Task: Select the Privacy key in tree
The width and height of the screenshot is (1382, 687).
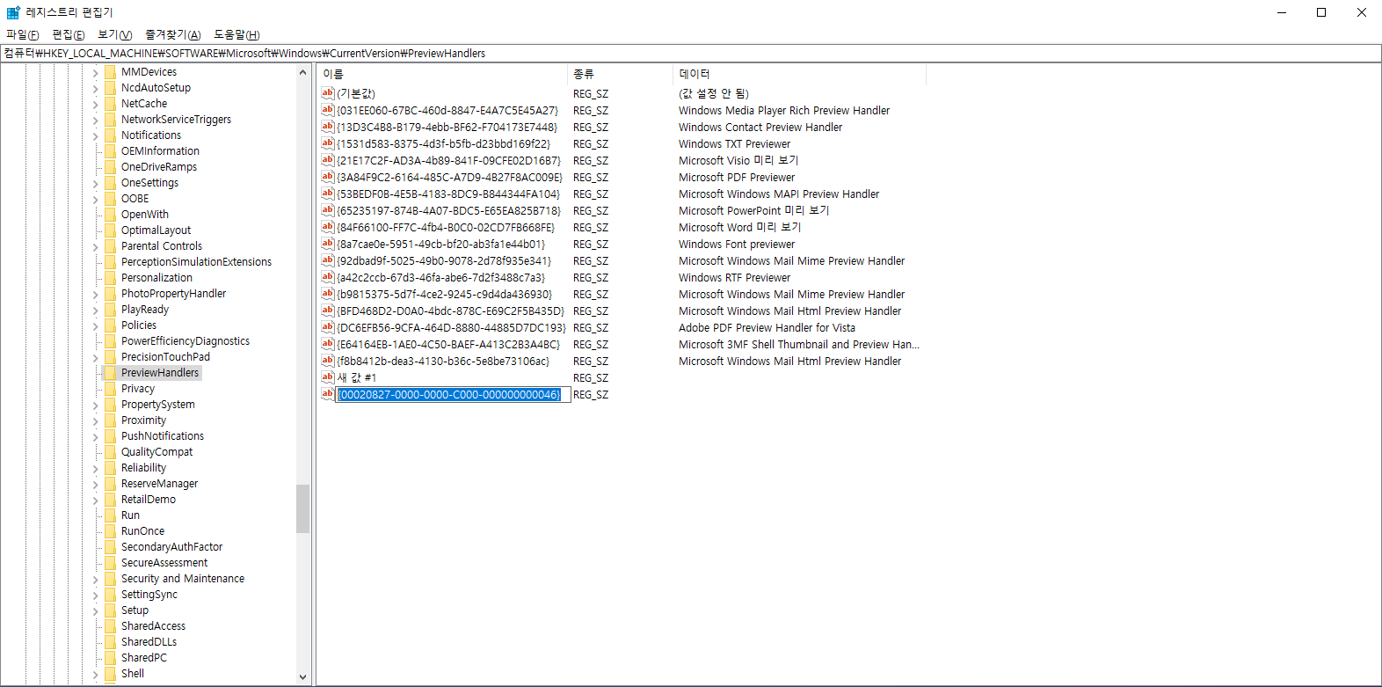Action: click(x=138, y=389)
